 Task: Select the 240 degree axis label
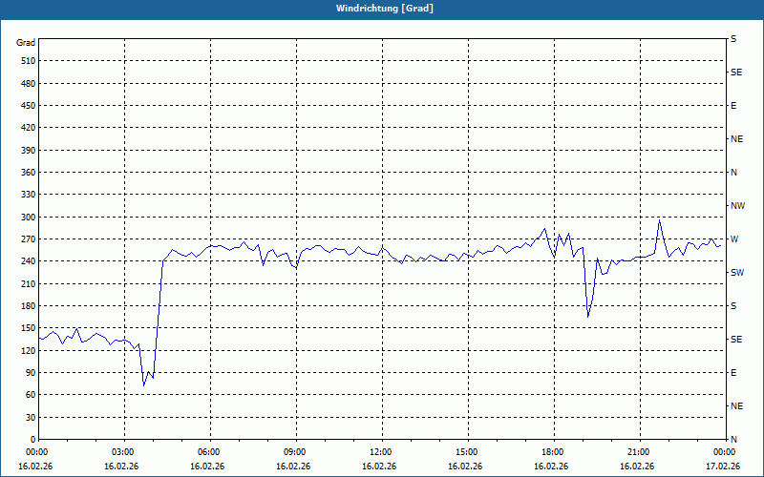(29, 261)
